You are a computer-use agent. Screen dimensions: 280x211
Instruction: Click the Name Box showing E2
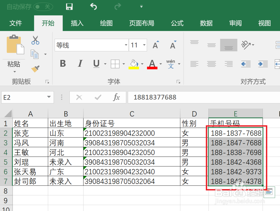pyautogui.click(x=24, y=97)
